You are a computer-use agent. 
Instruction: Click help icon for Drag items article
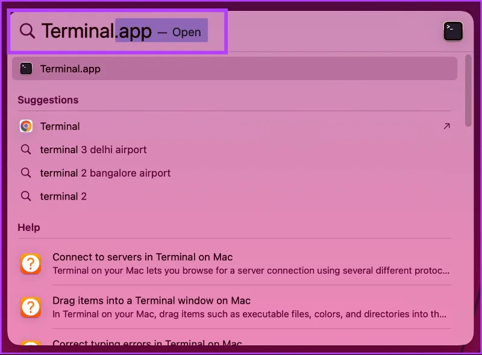31,307
